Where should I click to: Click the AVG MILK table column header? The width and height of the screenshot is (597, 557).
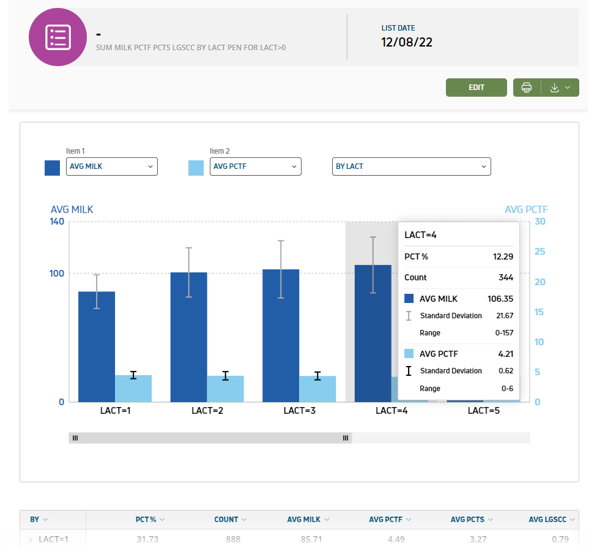point(304,520)
